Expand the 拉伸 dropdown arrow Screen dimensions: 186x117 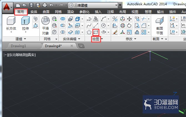point(26,32)
